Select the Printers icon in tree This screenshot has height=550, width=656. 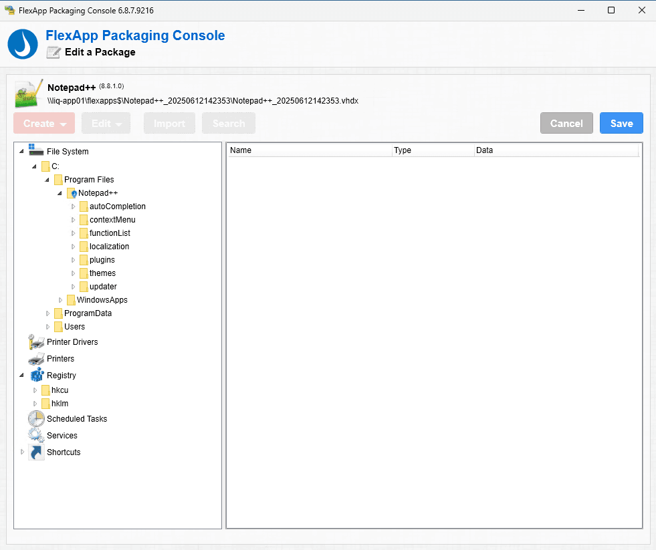coord(36,359)
